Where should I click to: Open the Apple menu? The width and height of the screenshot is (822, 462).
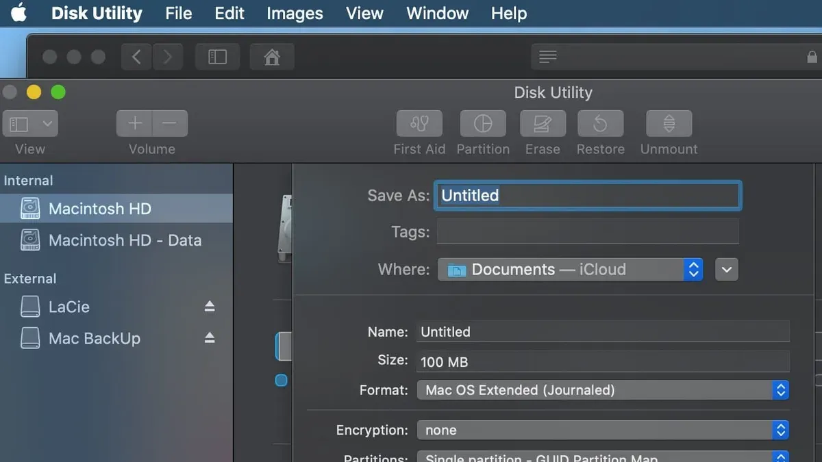tap(18, 13)
